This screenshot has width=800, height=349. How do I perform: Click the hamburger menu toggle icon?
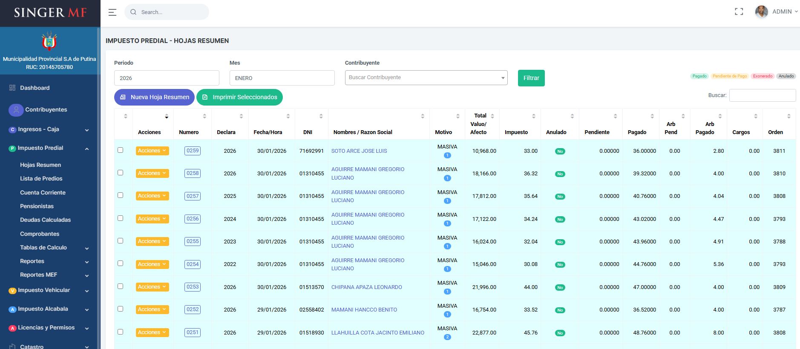[112, 12]
